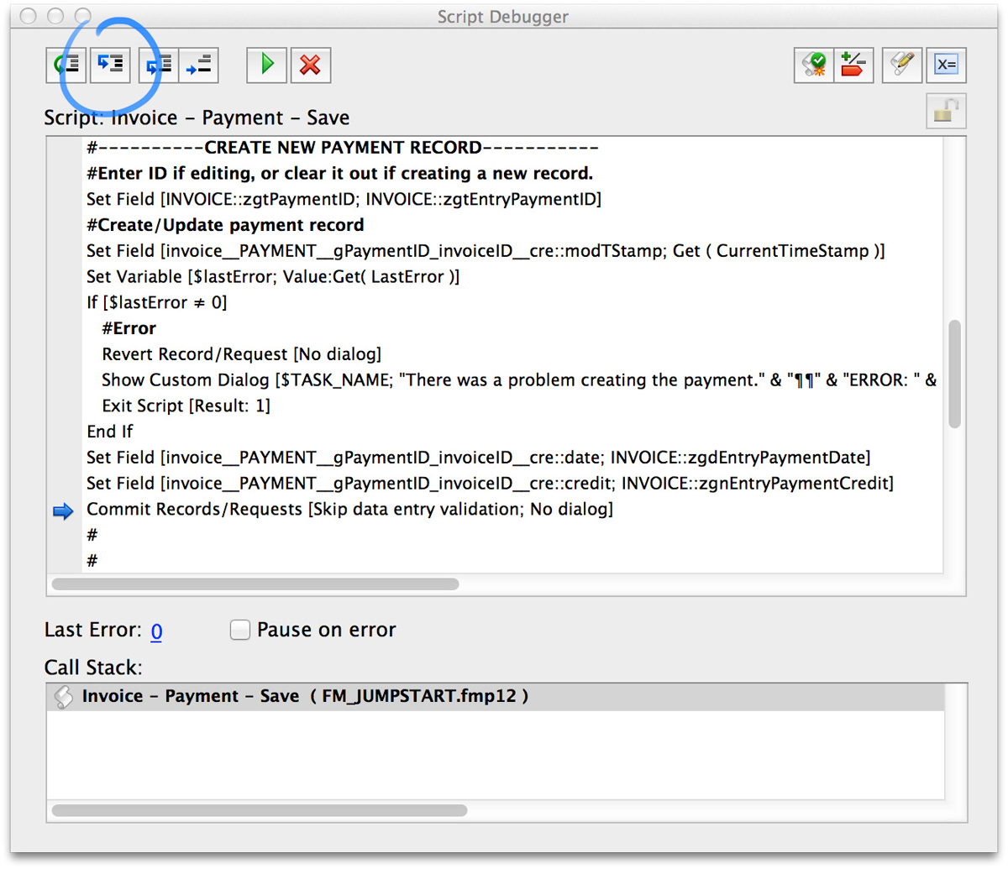Click the Remove Breakpoints icon

(x=853, y=65)
